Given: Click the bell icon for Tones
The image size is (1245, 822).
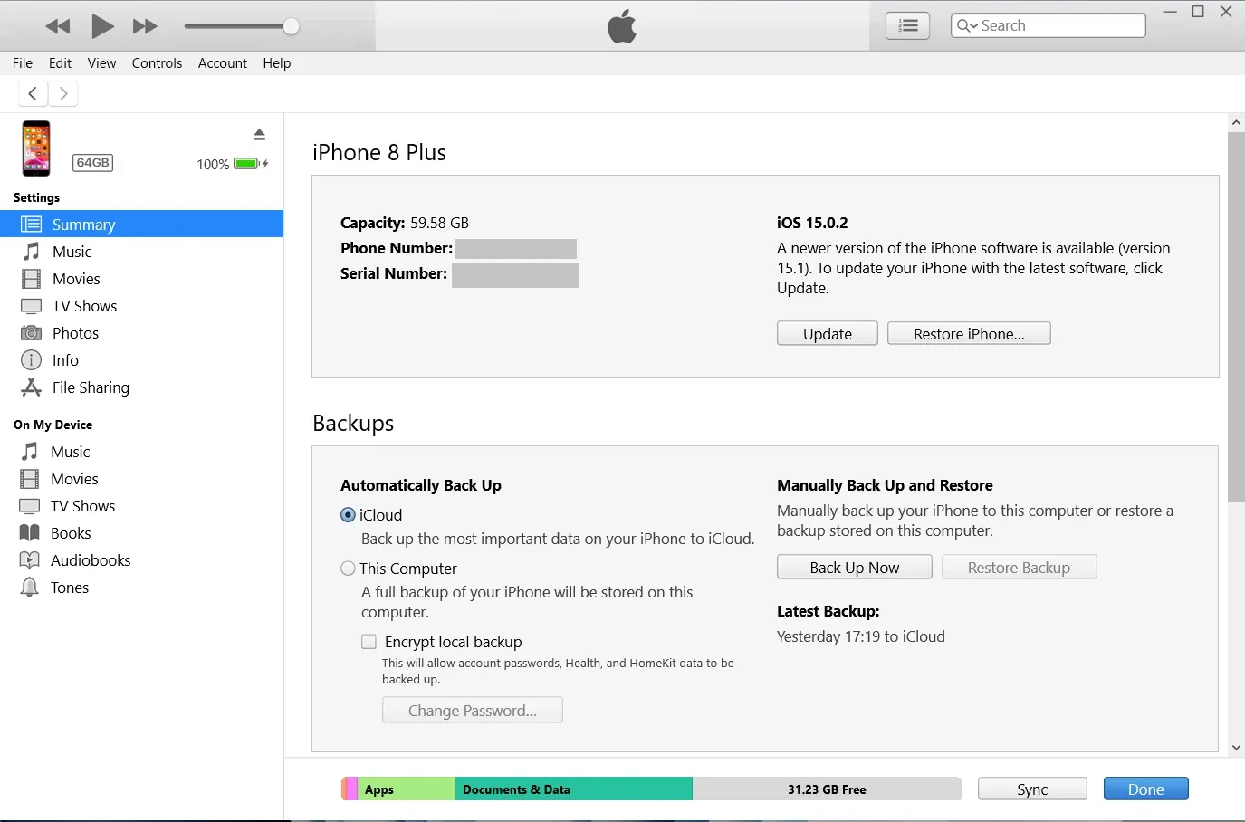Looking at the screenshot, I should click(x=30, y=588).
